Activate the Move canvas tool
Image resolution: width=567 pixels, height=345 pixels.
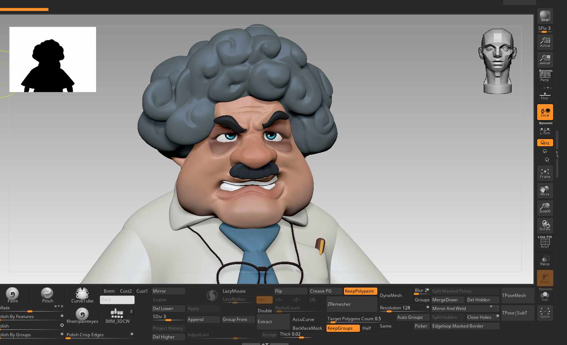pos(545,191)
